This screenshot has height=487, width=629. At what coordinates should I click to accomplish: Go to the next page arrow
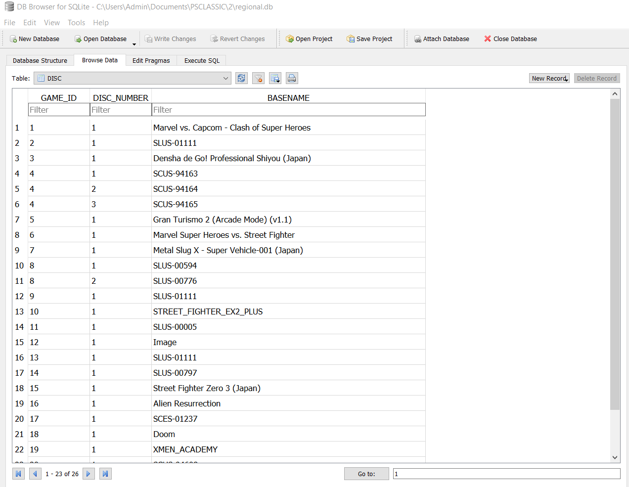[x=89, y=474]
